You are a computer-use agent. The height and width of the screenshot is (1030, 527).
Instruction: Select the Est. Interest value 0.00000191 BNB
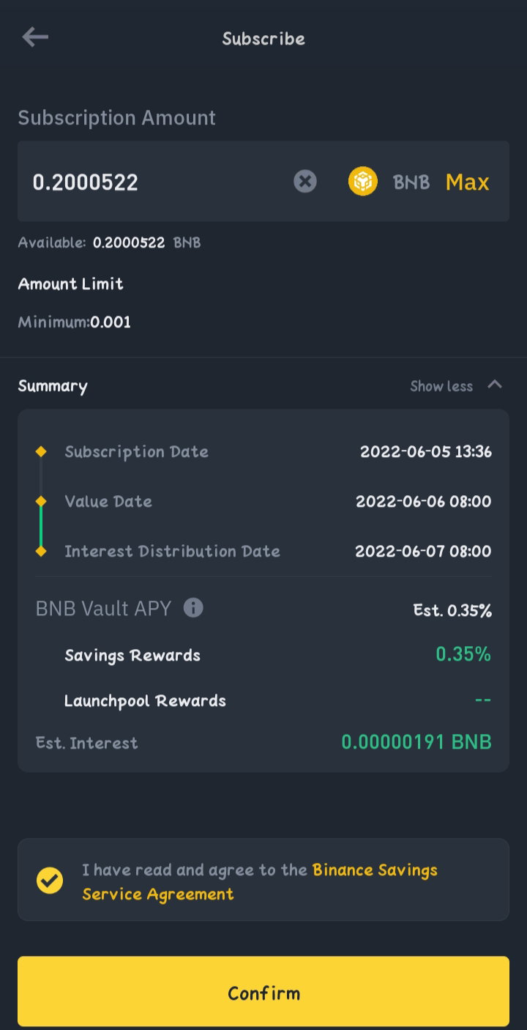point(416,742)
